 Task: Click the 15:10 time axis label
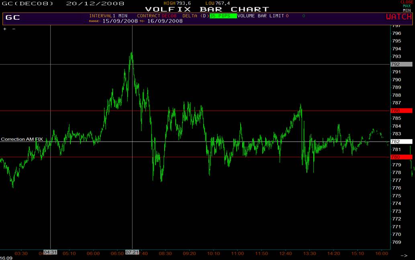[x=358, y=254]
